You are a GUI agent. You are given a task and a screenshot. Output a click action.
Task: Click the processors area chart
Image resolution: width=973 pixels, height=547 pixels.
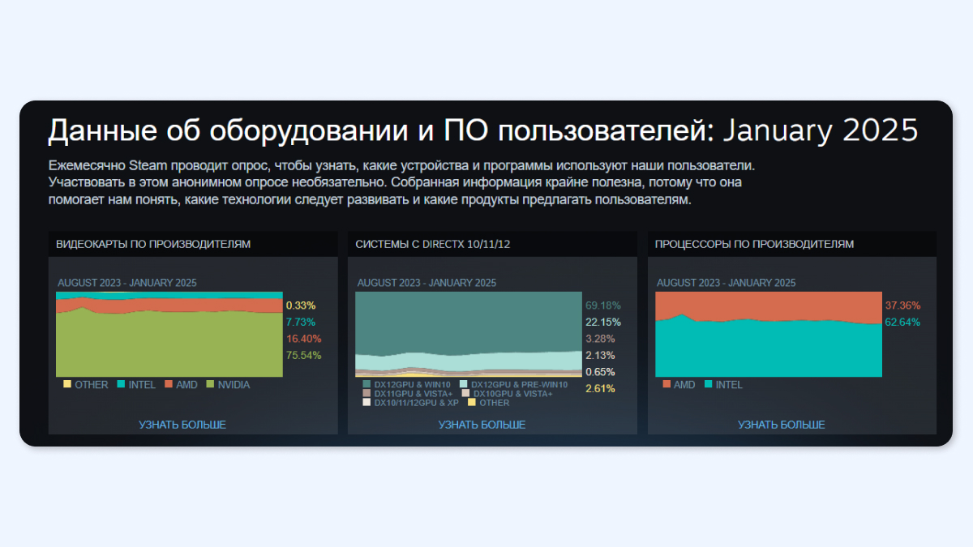769,334
